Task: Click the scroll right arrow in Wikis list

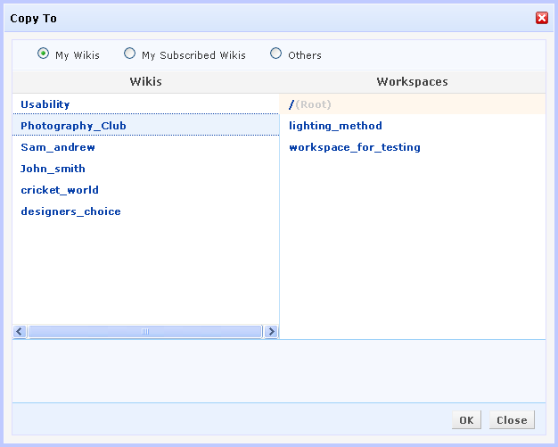Action: [271, 332]
